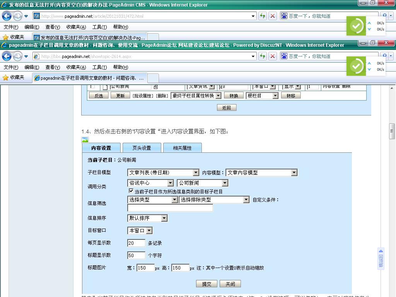The width and height of the screenshot is (396, 297).
Task: Click the 收藏夹 star in the forum window
Action: pyautogui.click(x=5, y=77)
